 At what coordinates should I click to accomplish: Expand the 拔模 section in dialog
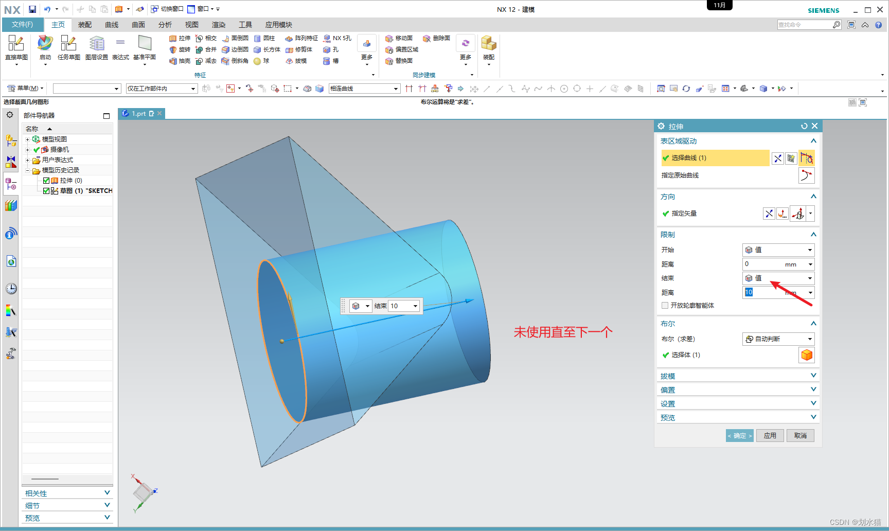click(738, 375)
